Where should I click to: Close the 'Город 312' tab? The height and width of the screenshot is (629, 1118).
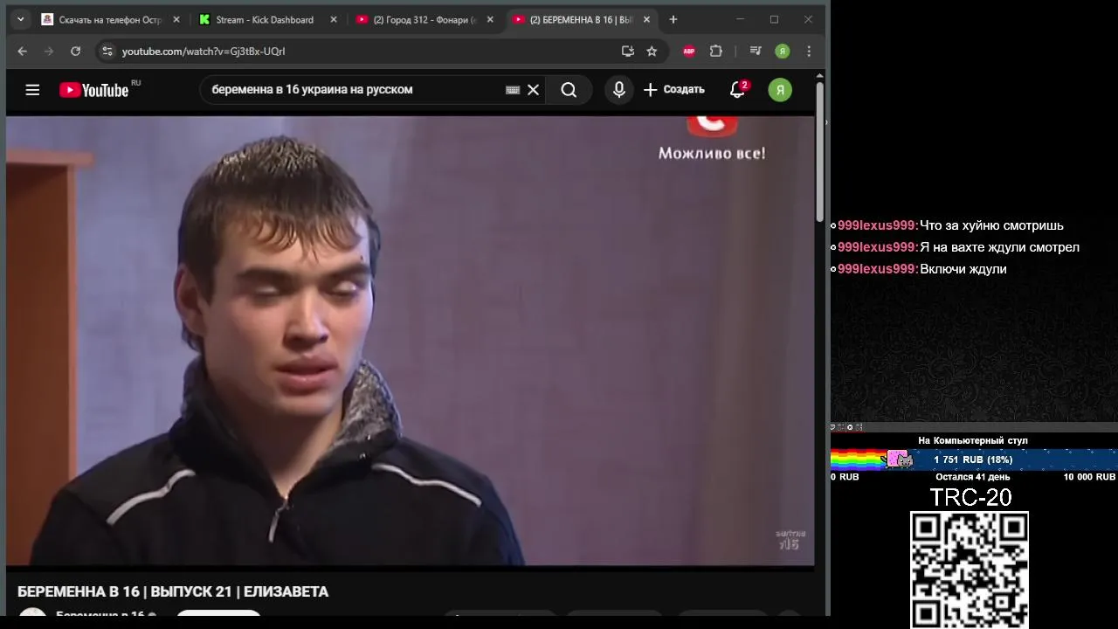point(490,19)
